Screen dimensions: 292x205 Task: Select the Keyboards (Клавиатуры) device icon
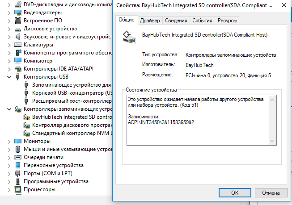click(x=18, y=45)
